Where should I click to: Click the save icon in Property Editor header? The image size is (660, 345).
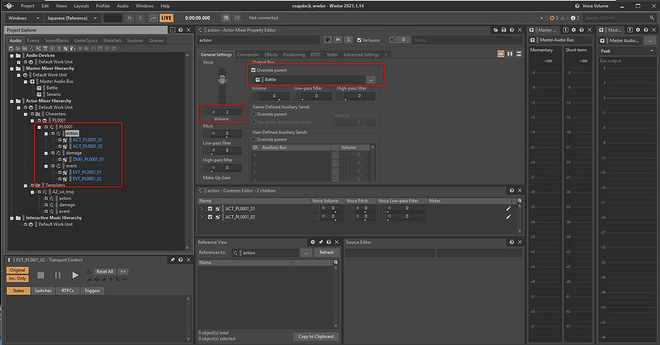[504, 30]
